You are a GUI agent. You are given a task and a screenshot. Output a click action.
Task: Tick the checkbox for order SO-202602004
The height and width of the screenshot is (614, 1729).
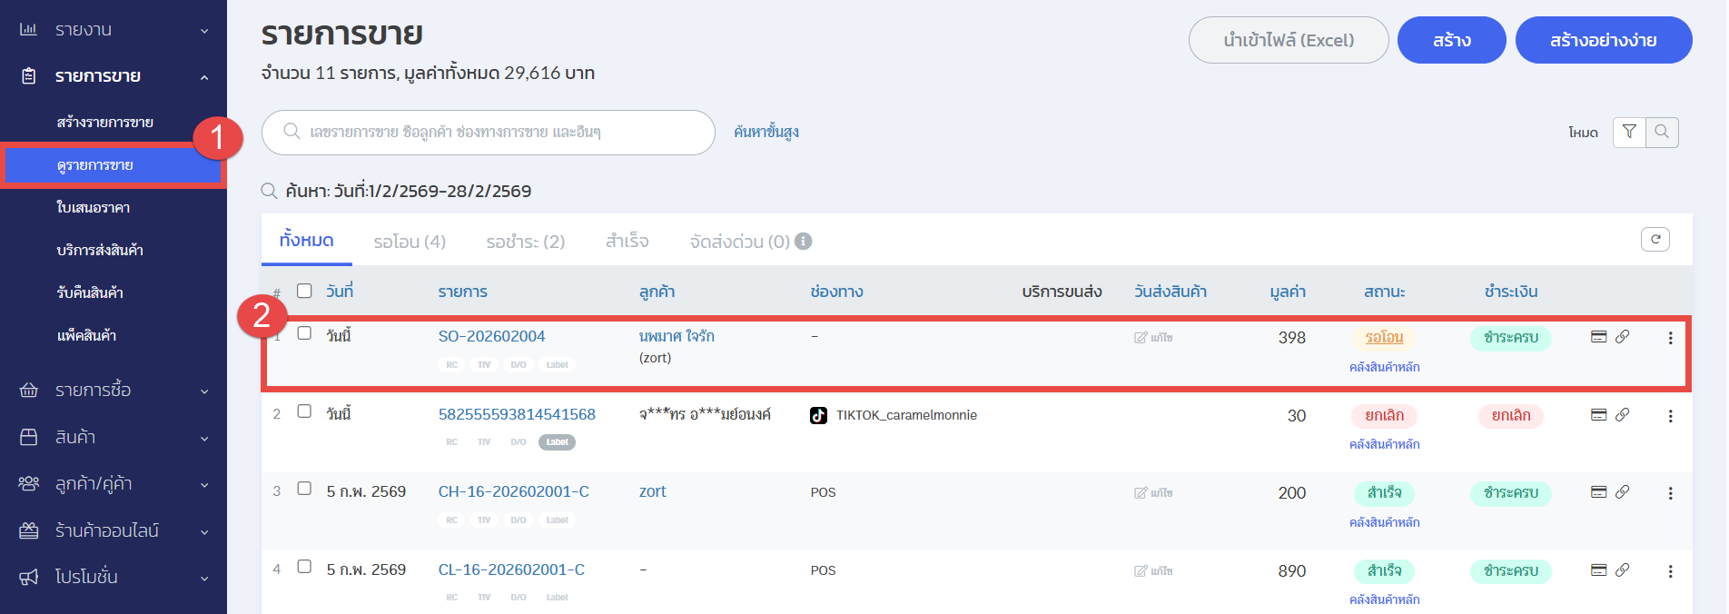304,333
